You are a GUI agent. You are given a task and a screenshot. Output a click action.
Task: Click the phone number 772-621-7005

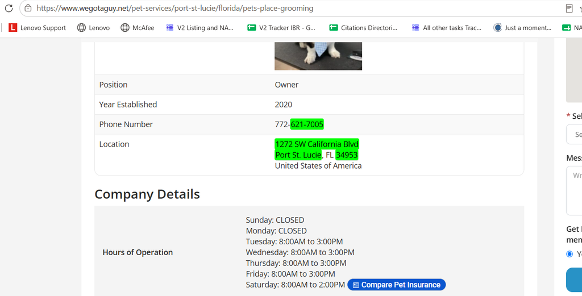299,124
